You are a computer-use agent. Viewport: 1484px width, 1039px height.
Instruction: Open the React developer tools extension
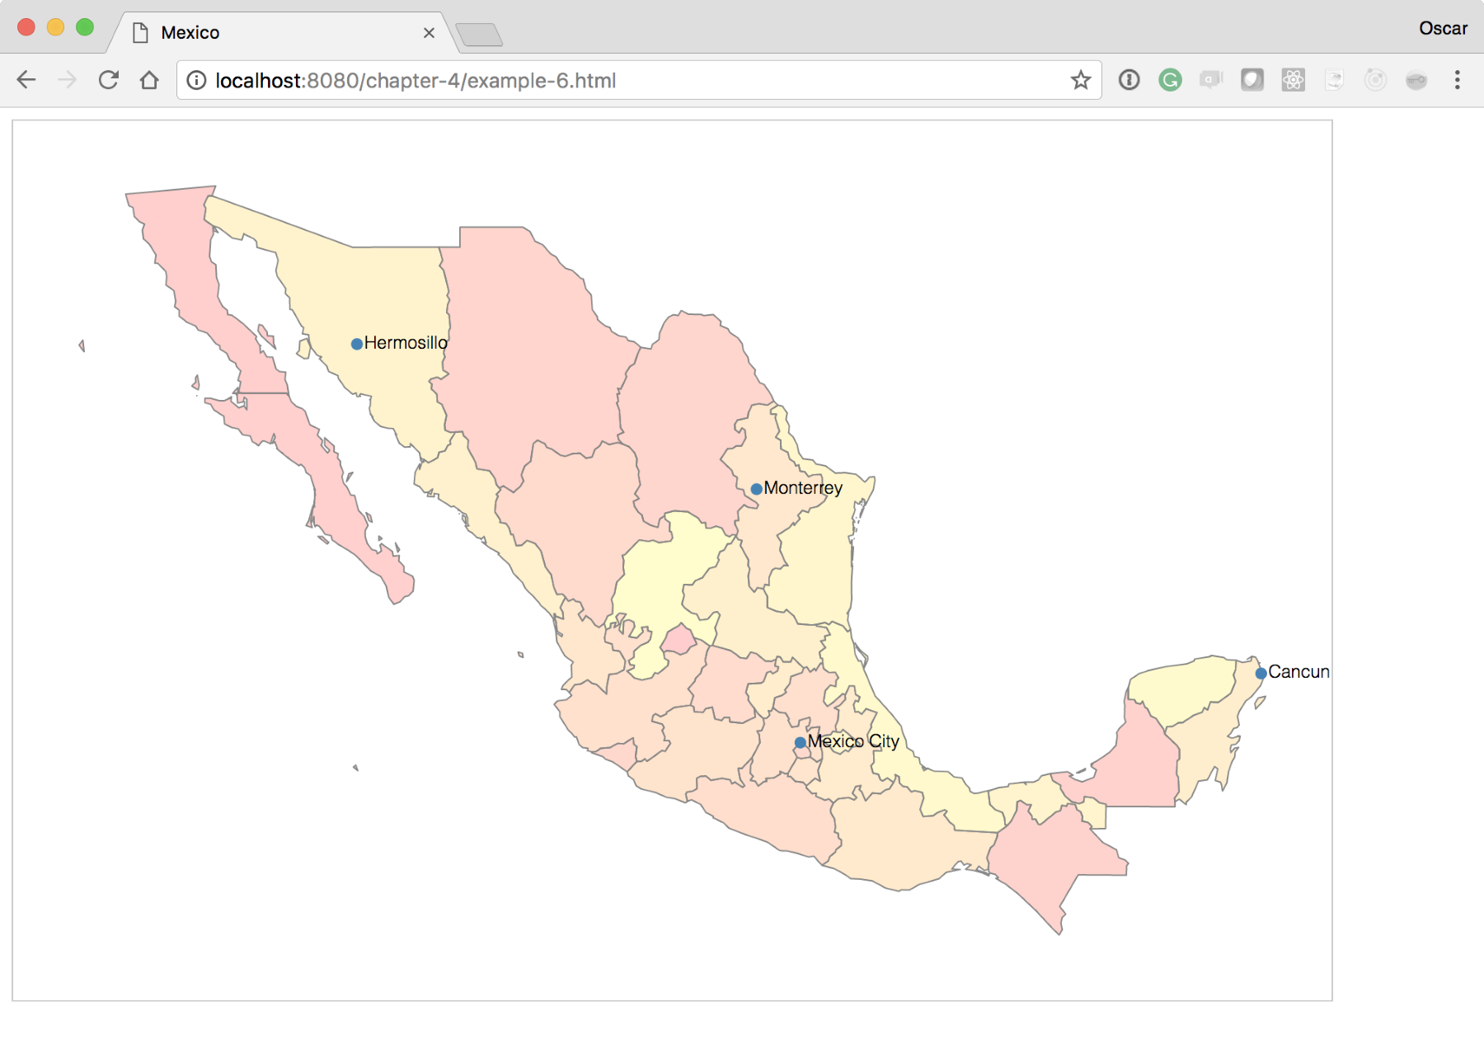click(x=1294, y=80)
